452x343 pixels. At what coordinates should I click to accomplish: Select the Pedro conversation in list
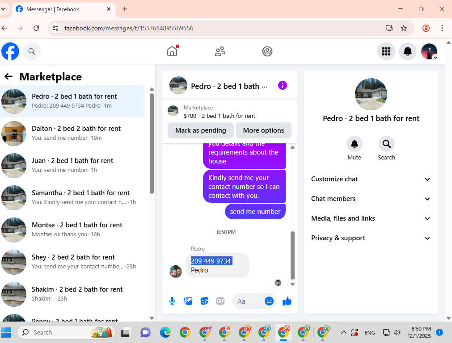[x=72, y=101]
